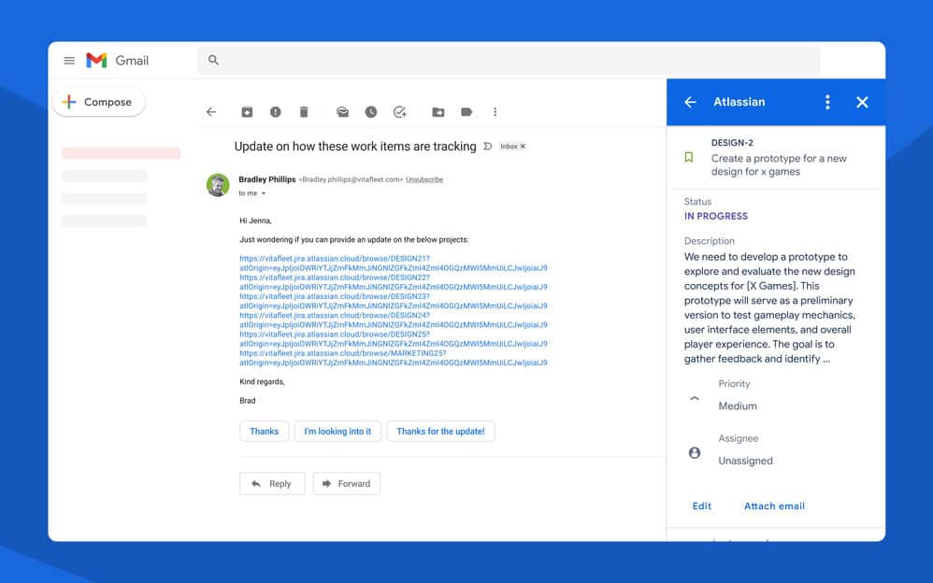Add the email to Tasks
Viewport: 933px width, 583px height.
[400, 112]
